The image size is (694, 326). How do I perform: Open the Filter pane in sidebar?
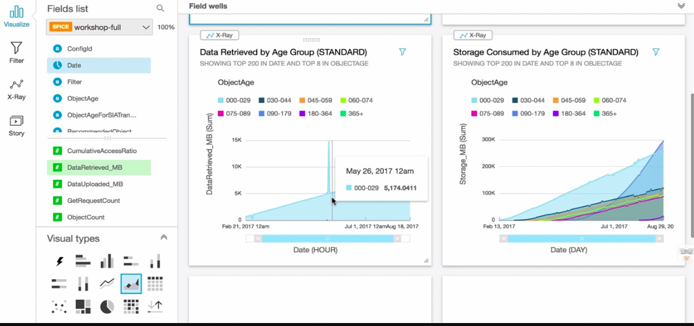[17, 53]
